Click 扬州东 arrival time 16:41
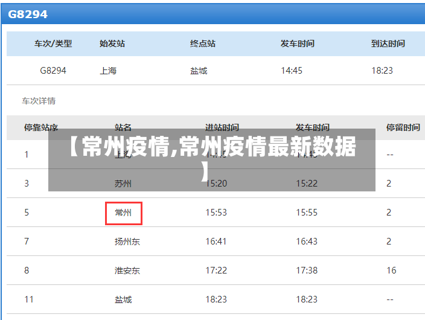This screenshot has width=425, height=320. coord(216,242)
